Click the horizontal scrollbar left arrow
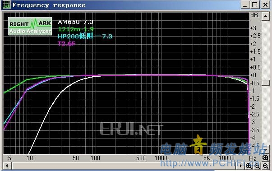This screenshot has height=171, width=272. coord(7,166)
